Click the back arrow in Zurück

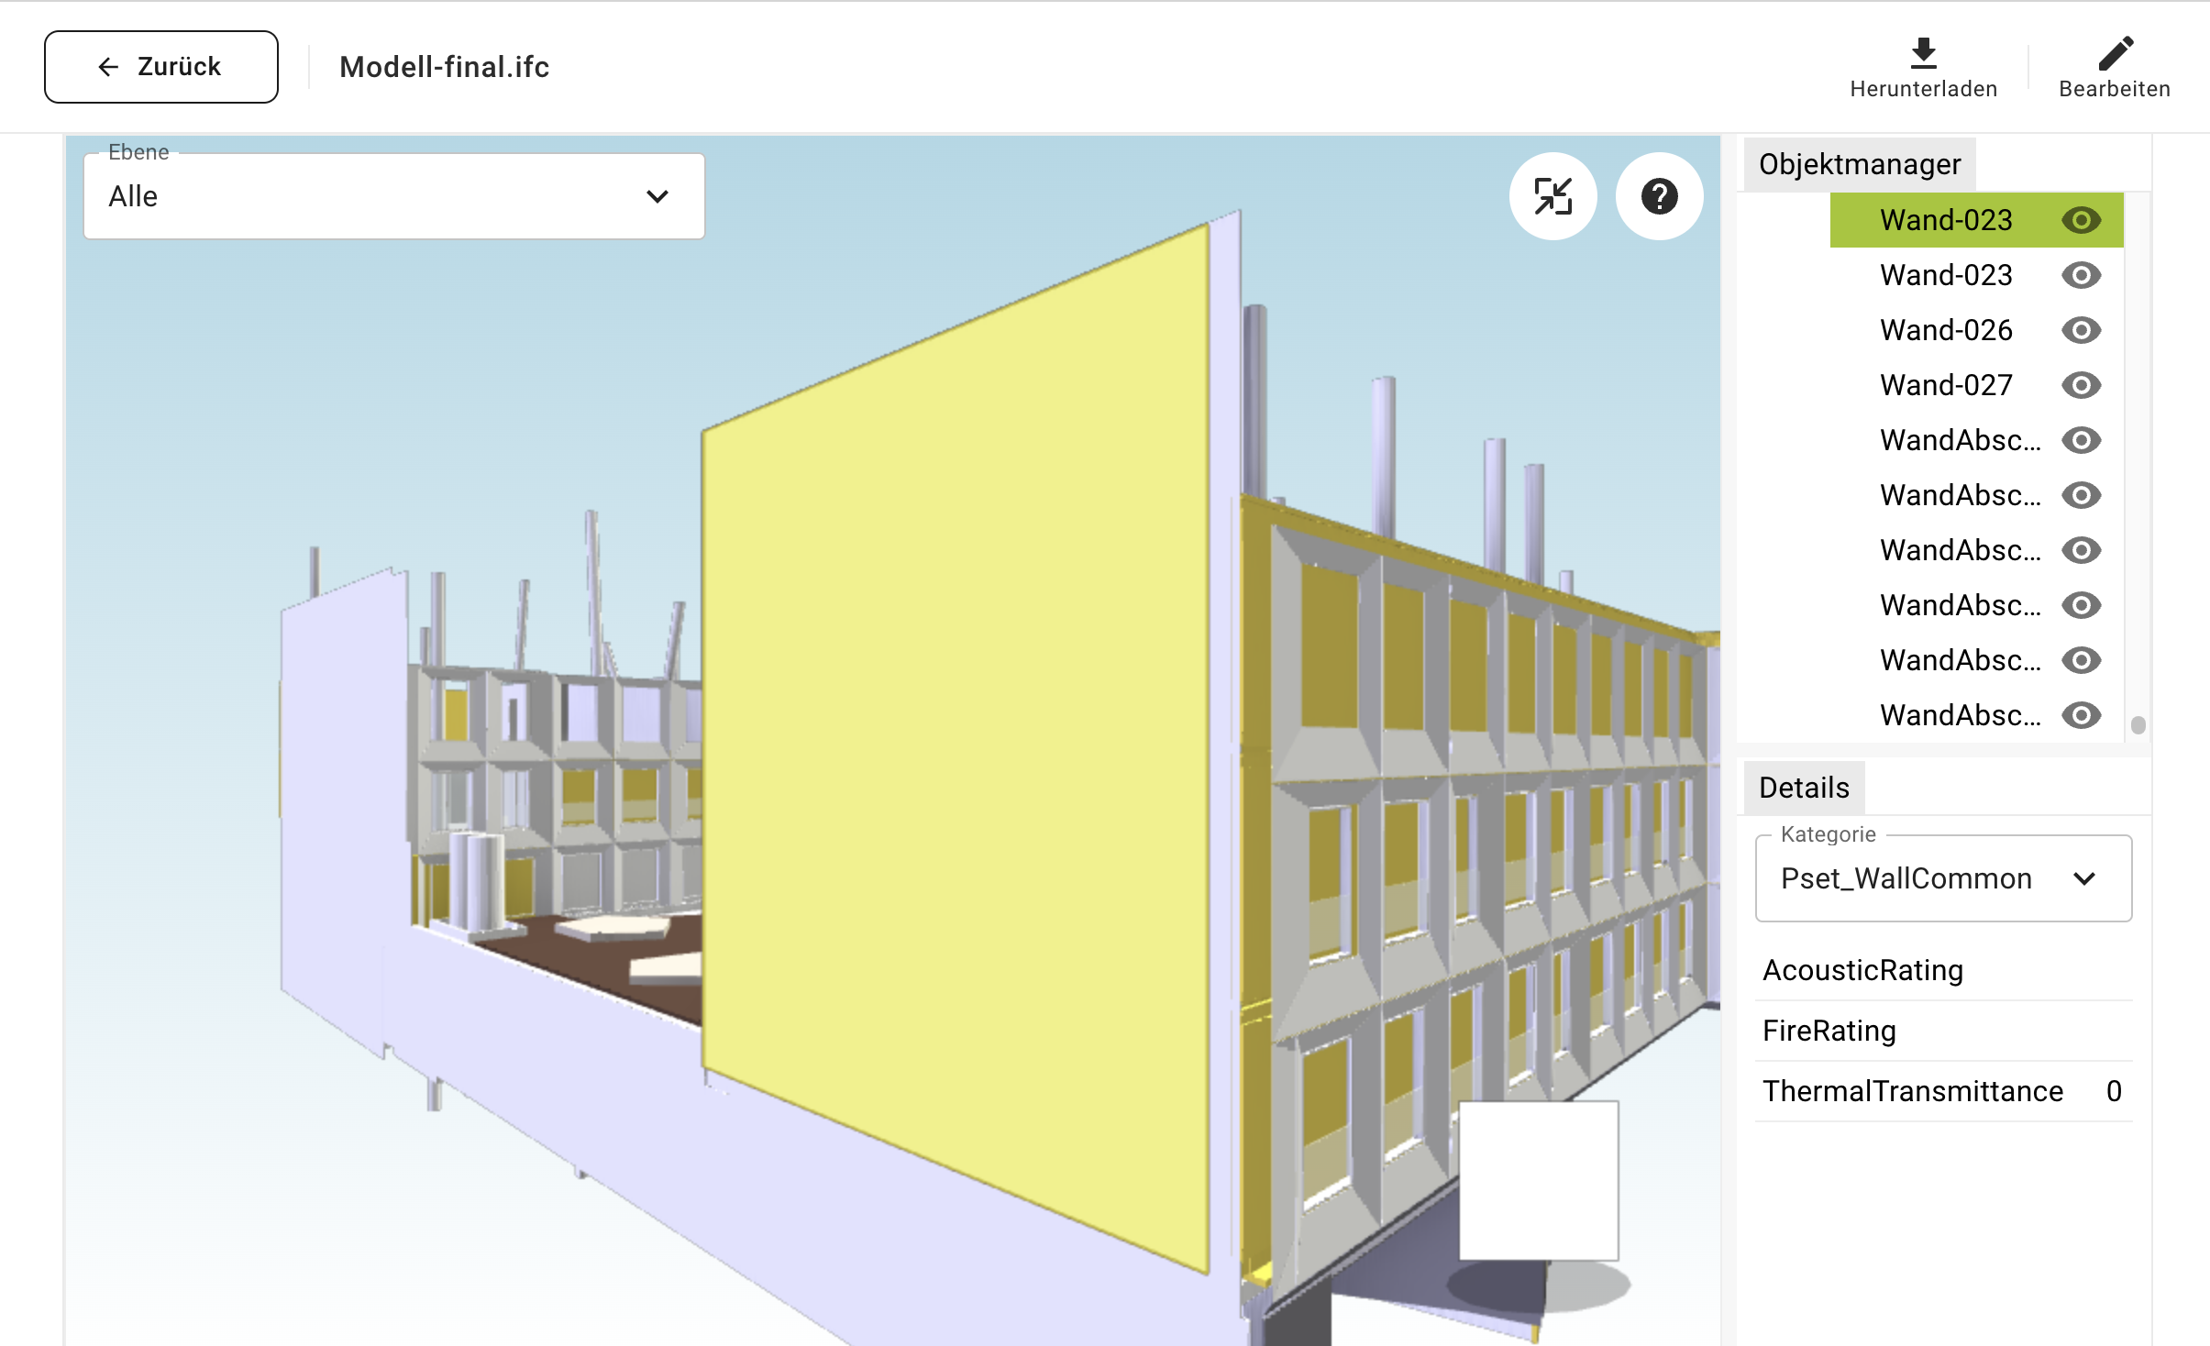point(108,67)
